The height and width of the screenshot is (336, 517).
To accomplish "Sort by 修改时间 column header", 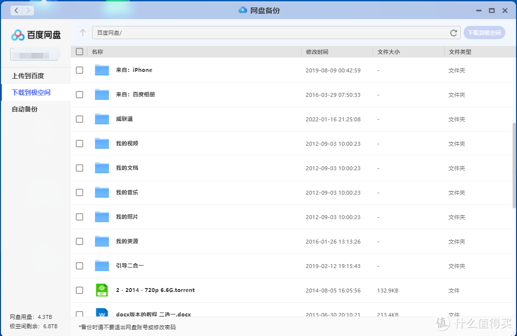I will point(317,52).
